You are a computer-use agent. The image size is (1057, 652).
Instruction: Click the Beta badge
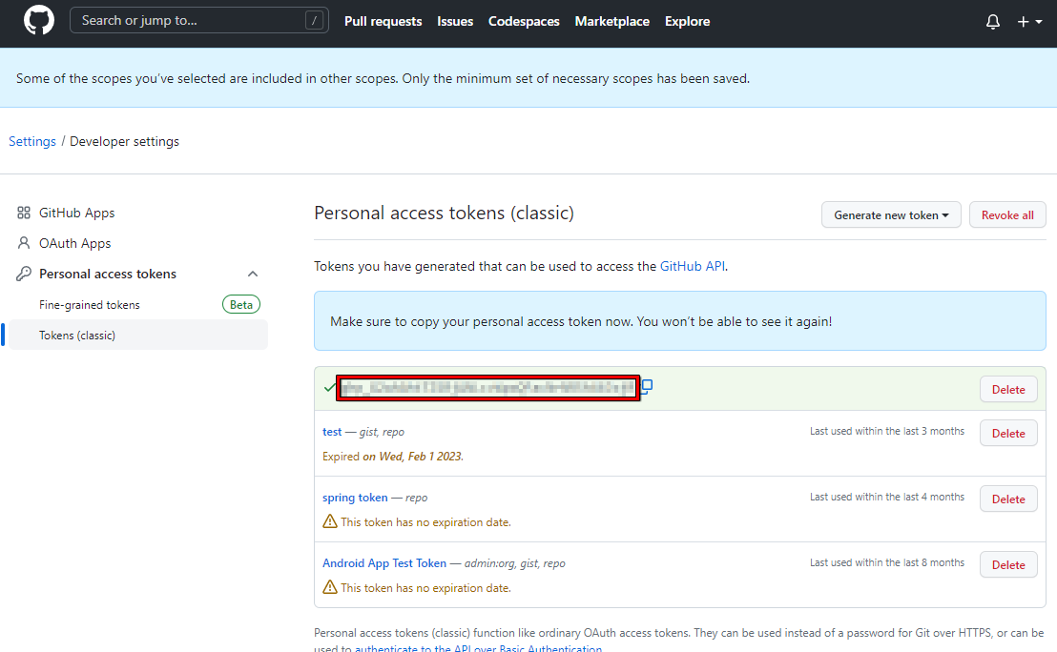(x=240, y=304)
